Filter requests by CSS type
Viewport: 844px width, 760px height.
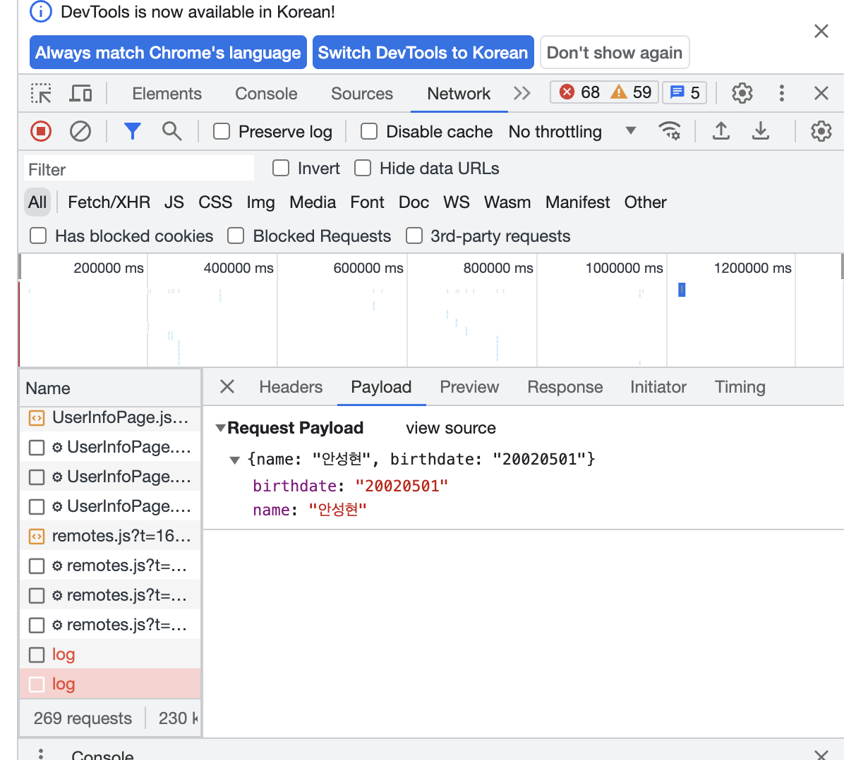(215, 202)
